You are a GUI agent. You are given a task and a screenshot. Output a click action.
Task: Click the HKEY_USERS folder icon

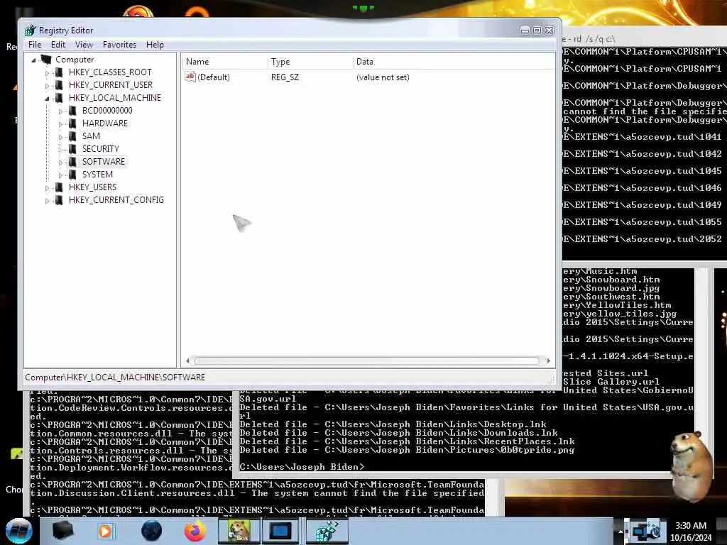tap(59, 187)
